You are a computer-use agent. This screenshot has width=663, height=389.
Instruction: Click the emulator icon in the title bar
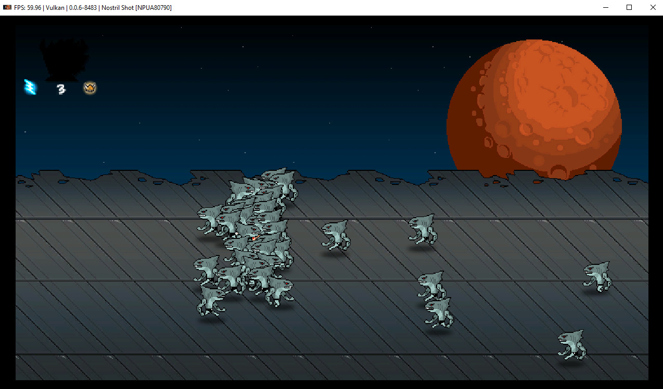point(7,8)
